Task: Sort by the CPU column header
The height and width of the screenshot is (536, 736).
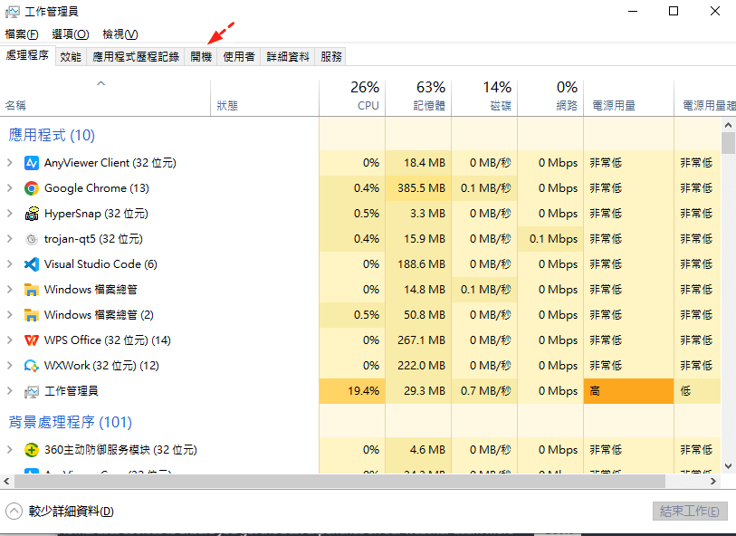Action: coord(352,97)
